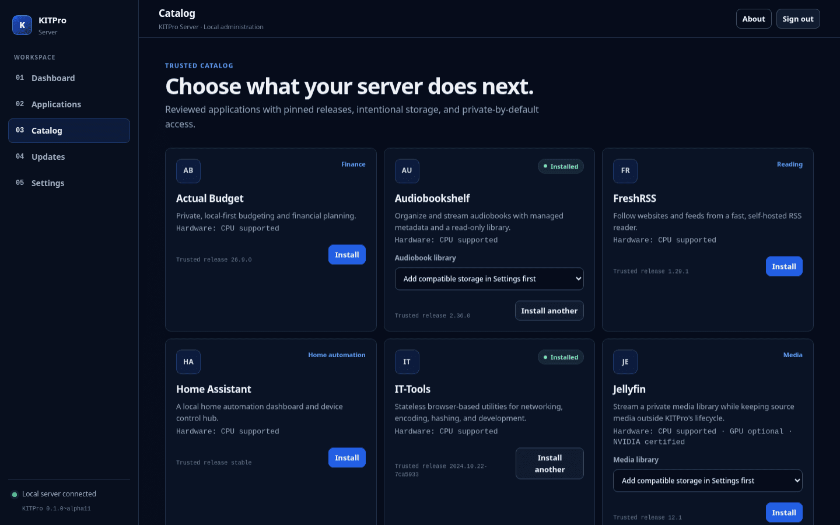Click the AB Actual Budget app icon
Image resolution: width=840 pixels, height=525 pixels.
coord(188,171)
